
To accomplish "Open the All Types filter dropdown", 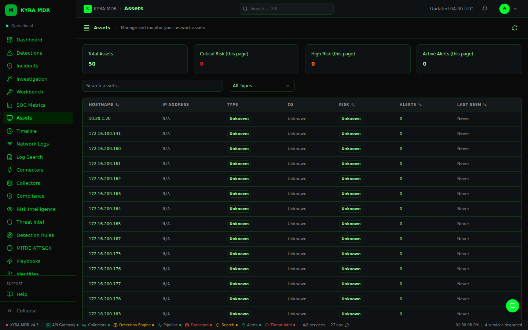I will [261, 86].
